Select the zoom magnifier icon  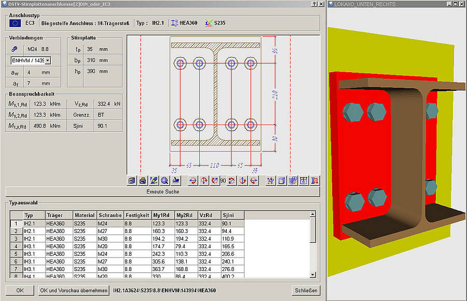click(164, 180)
